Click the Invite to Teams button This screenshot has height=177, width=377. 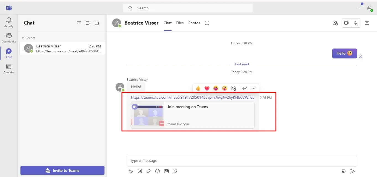tap(62, 170)
